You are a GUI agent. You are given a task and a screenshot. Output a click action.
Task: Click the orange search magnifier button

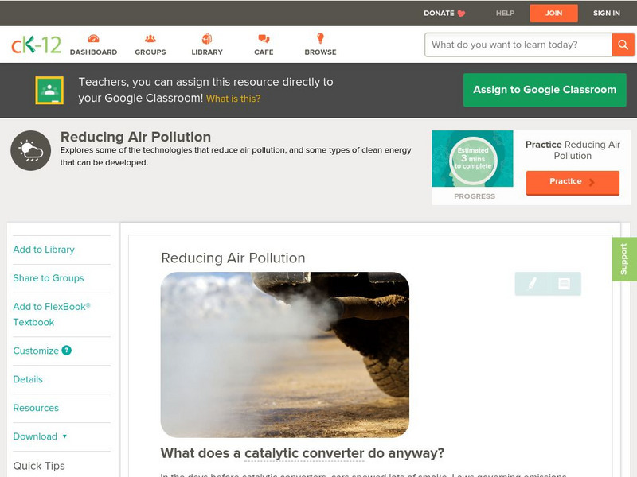(623, 45)
